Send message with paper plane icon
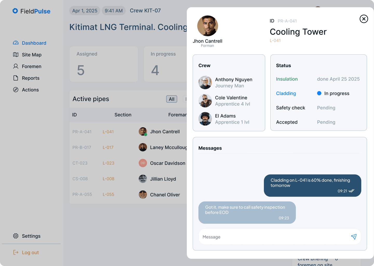This screenshot has height=266, width=374. [354, 237]
